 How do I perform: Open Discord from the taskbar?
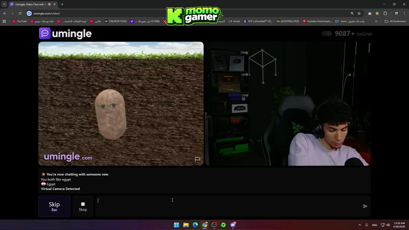(233, 225)
